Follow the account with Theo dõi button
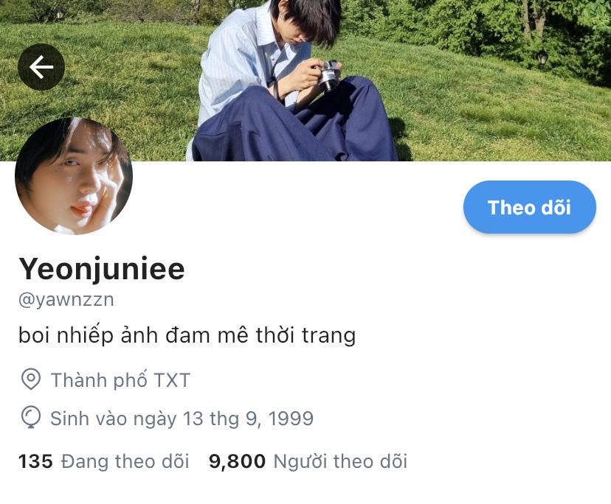Viewport: 611px width, 504px height. click(530, 207)
